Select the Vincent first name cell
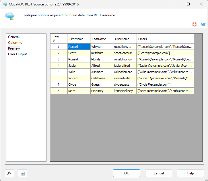This screenshot has width=208, height=181. point(79,78)
